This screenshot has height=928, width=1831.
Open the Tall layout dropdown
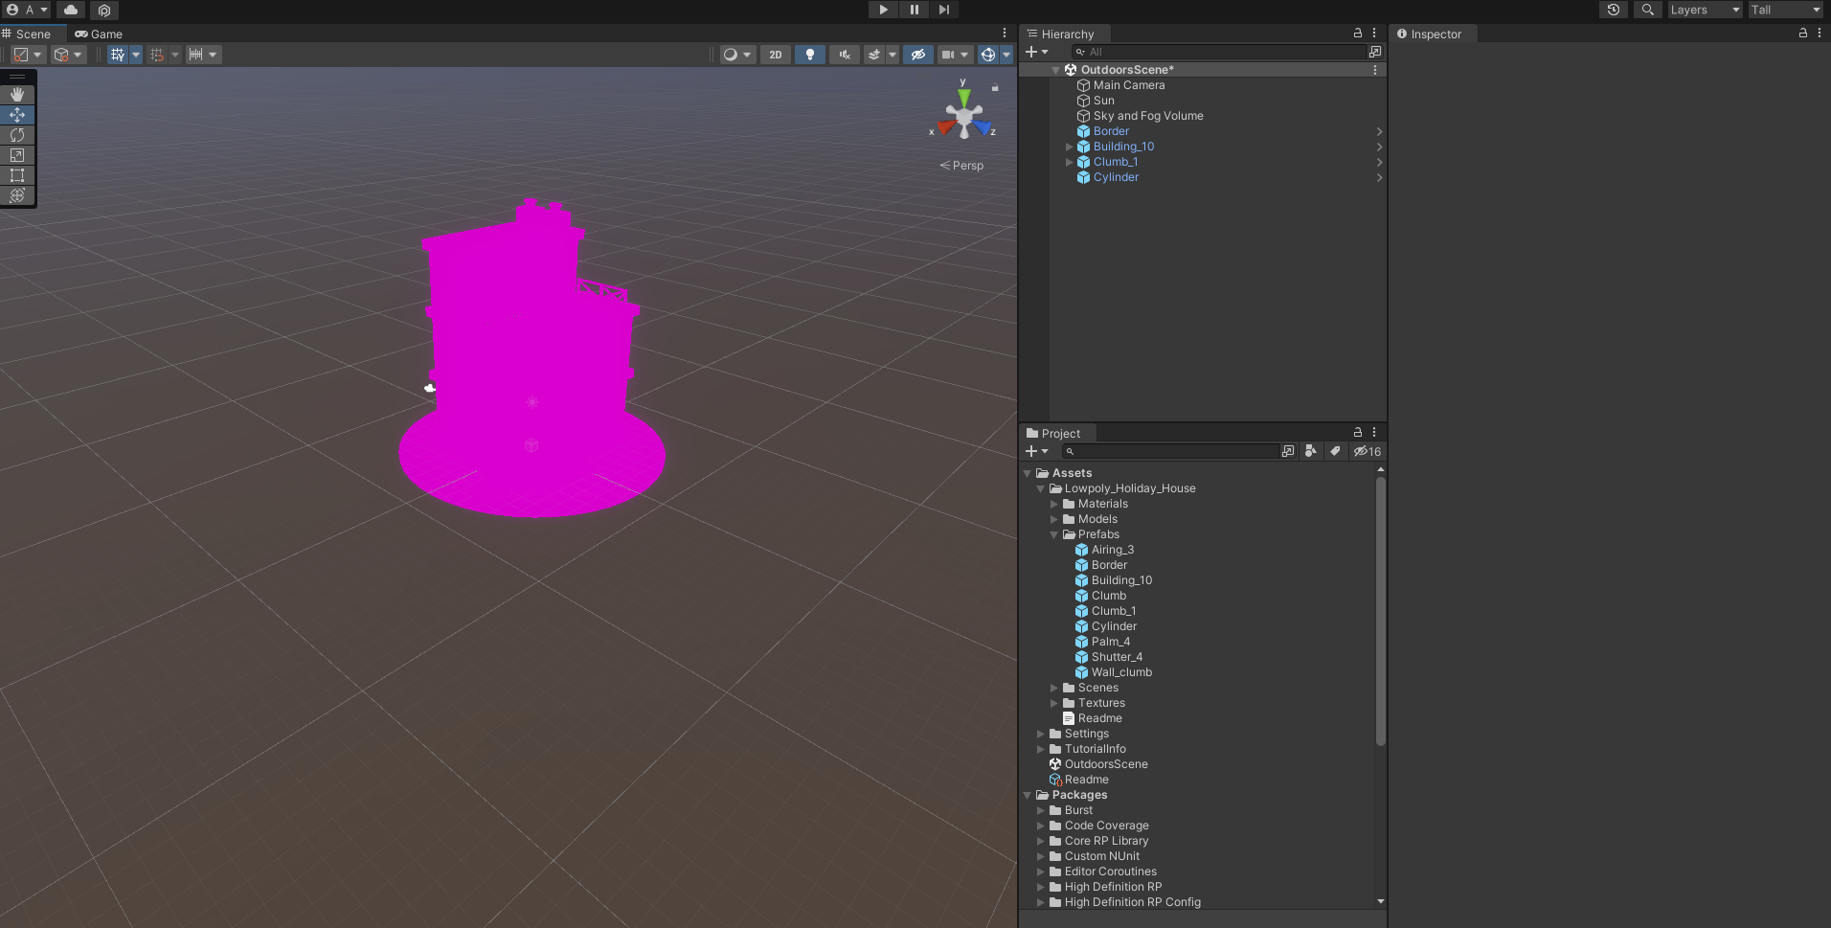(x=1786, y=10)
